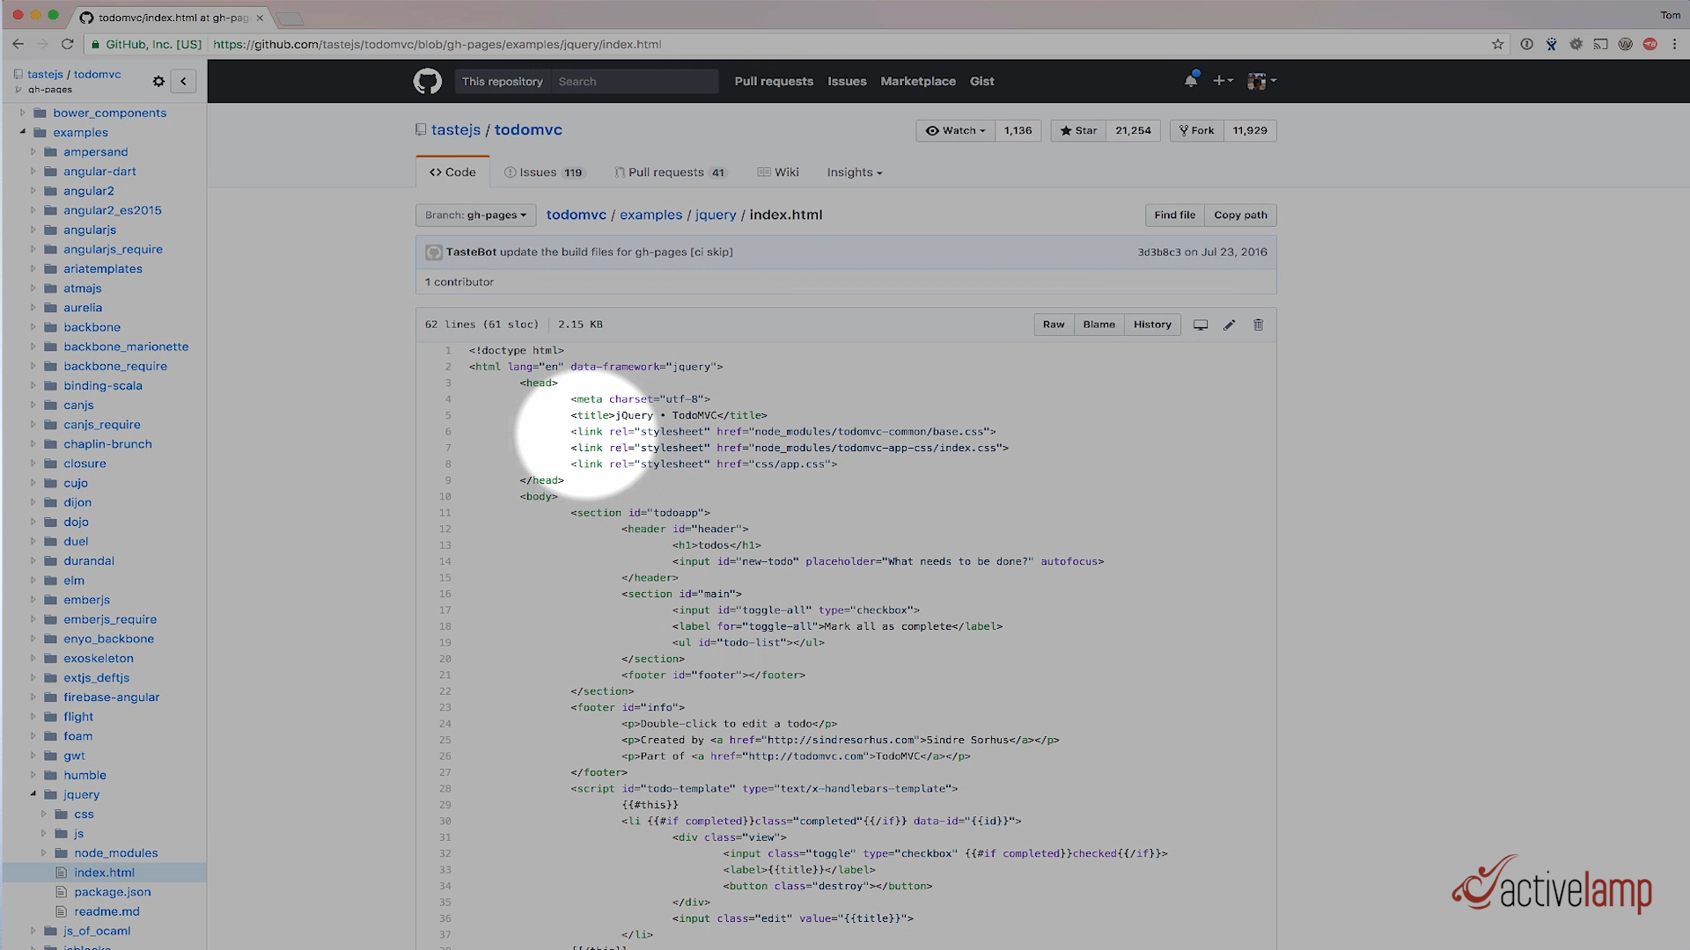View Raw file contents
Screen dimensions: 1690x950
(x=1054, y=325)
